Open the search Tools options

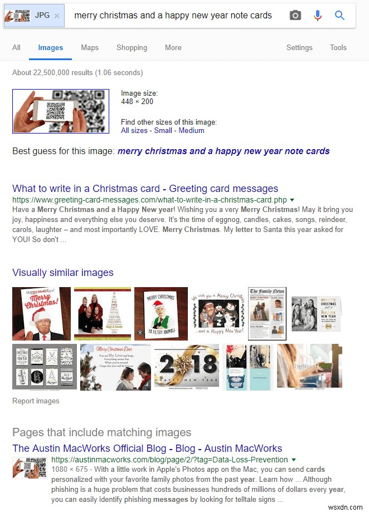338,47
